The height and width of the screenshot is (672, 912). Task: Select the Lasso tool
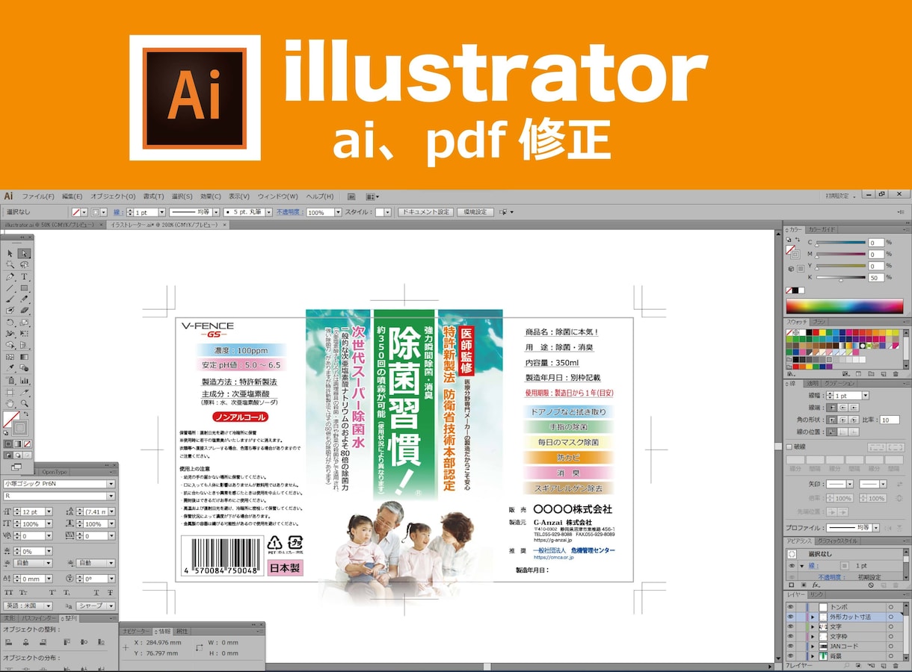point(25,264)
